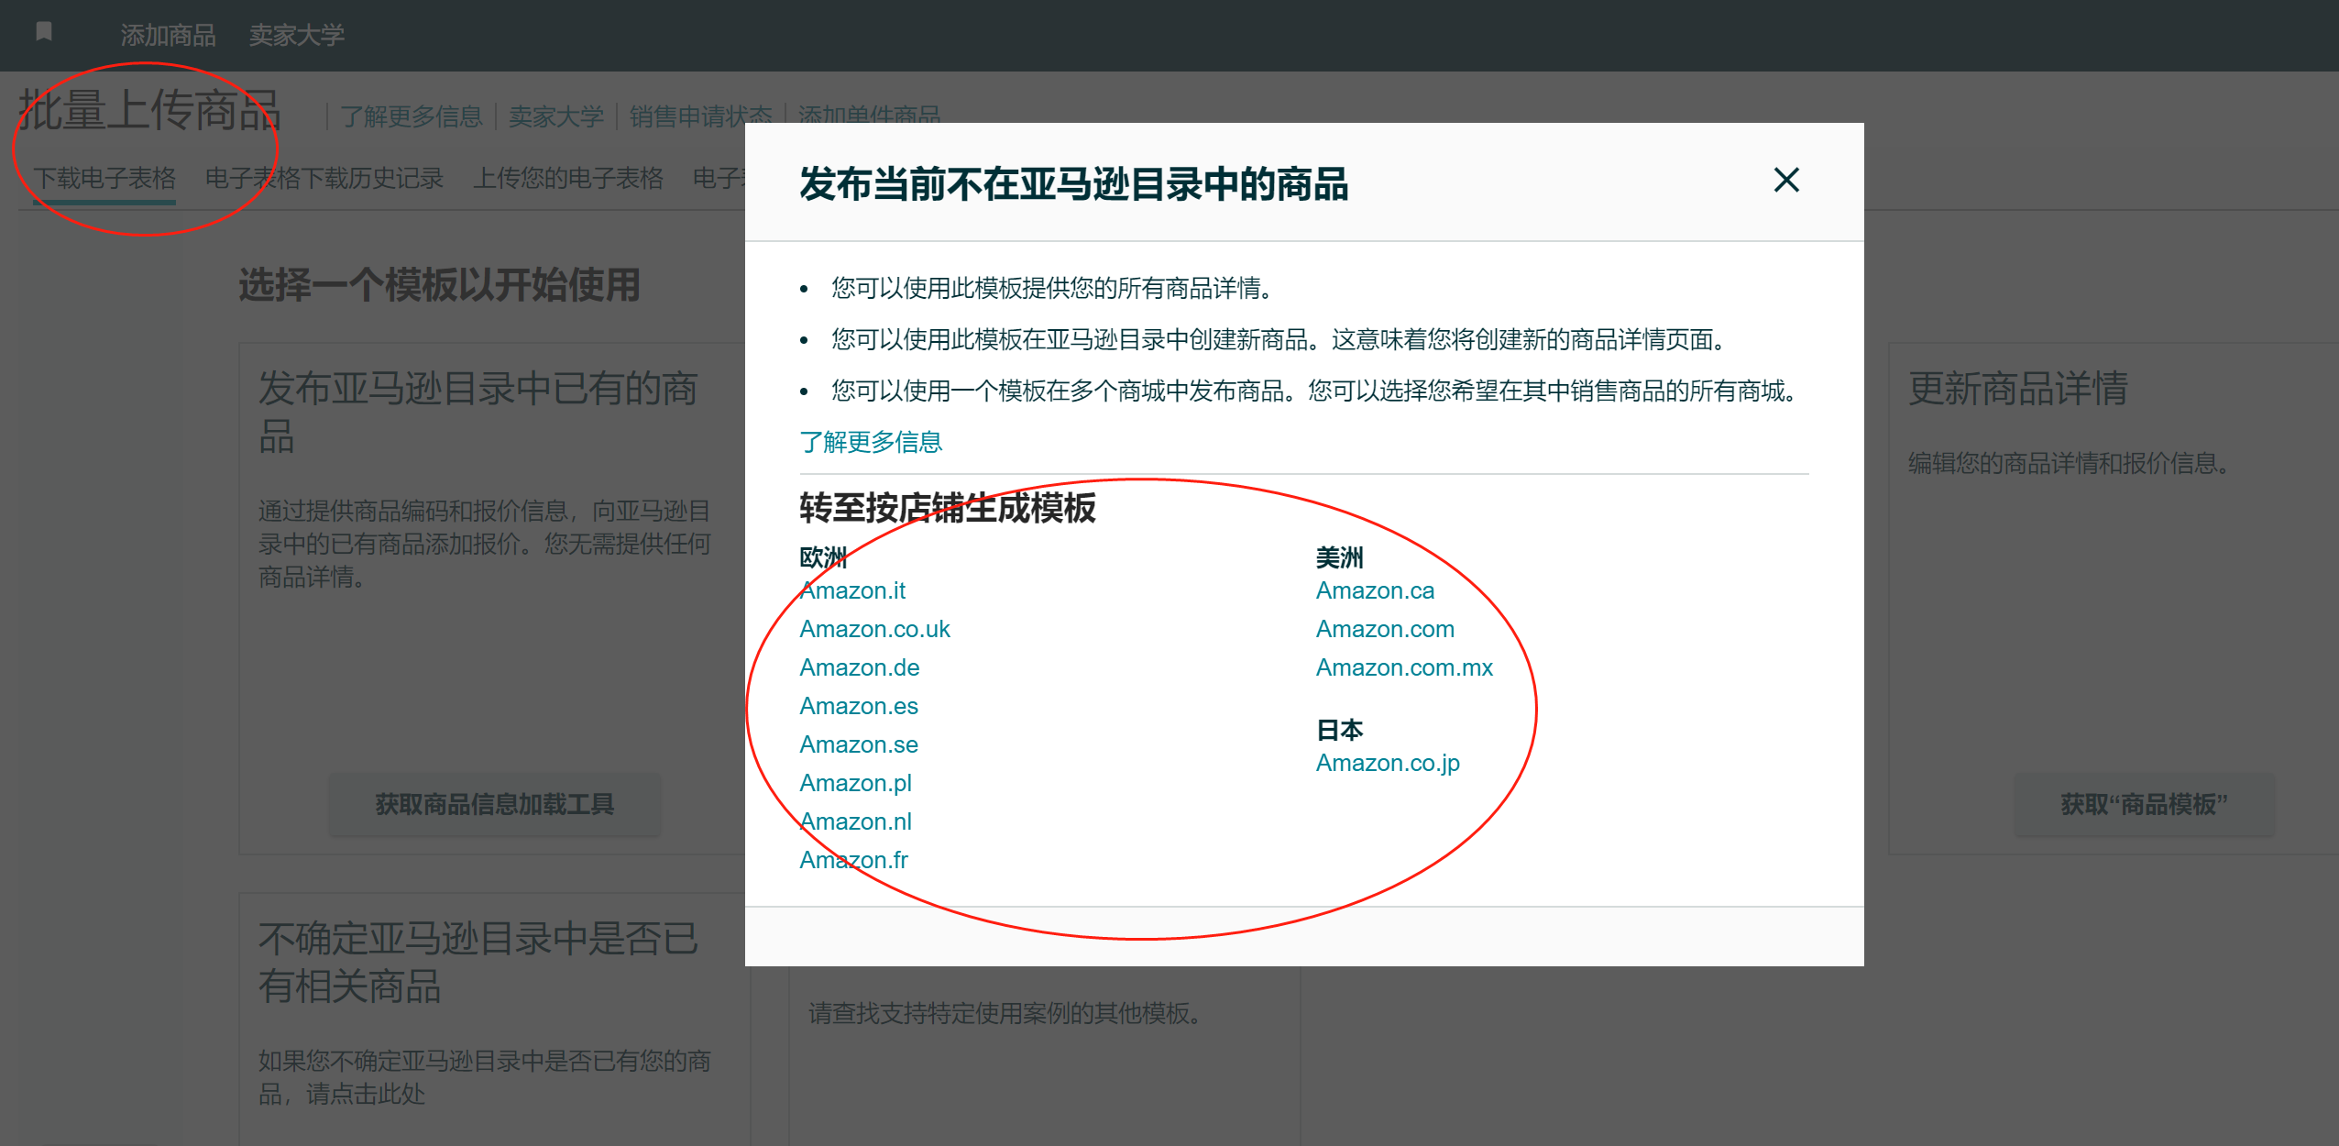
Task: Open the 添加商品 menu
Action: coord(168,35)
